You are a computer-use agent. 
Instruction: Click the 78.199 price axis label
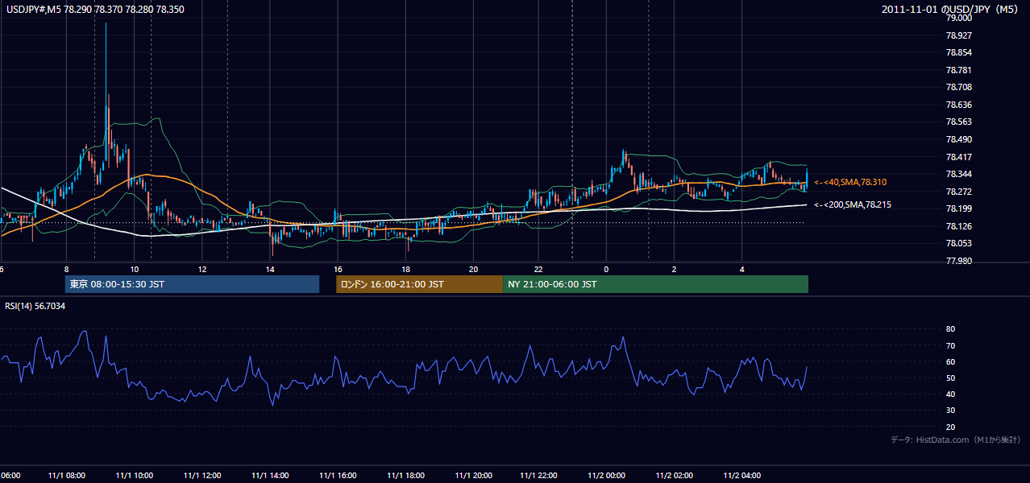[959, 208]
